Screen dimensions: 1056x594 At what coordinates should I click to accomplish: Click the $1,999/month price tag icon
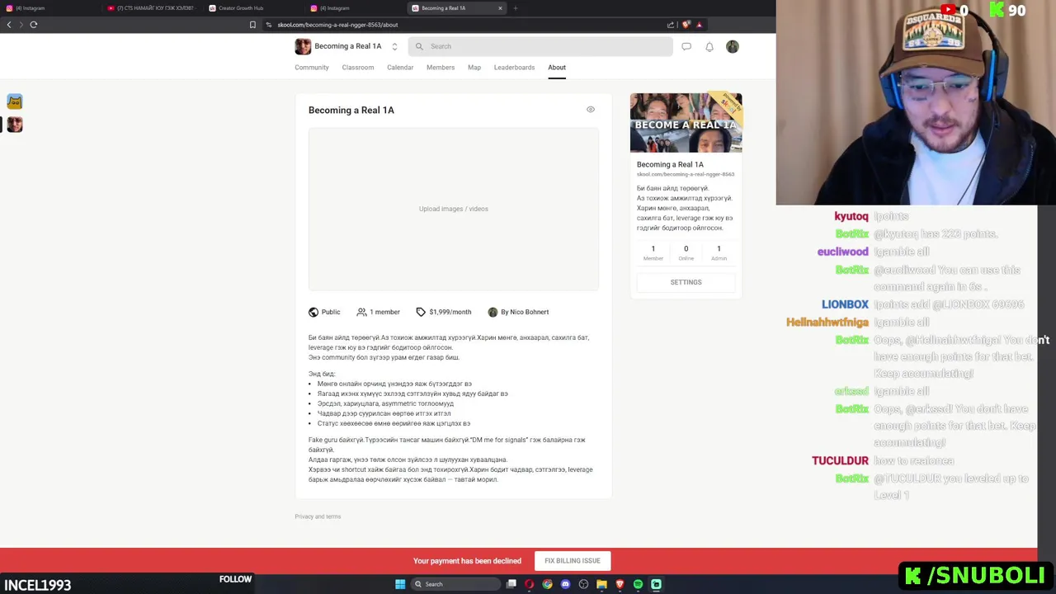click(421, 312)
